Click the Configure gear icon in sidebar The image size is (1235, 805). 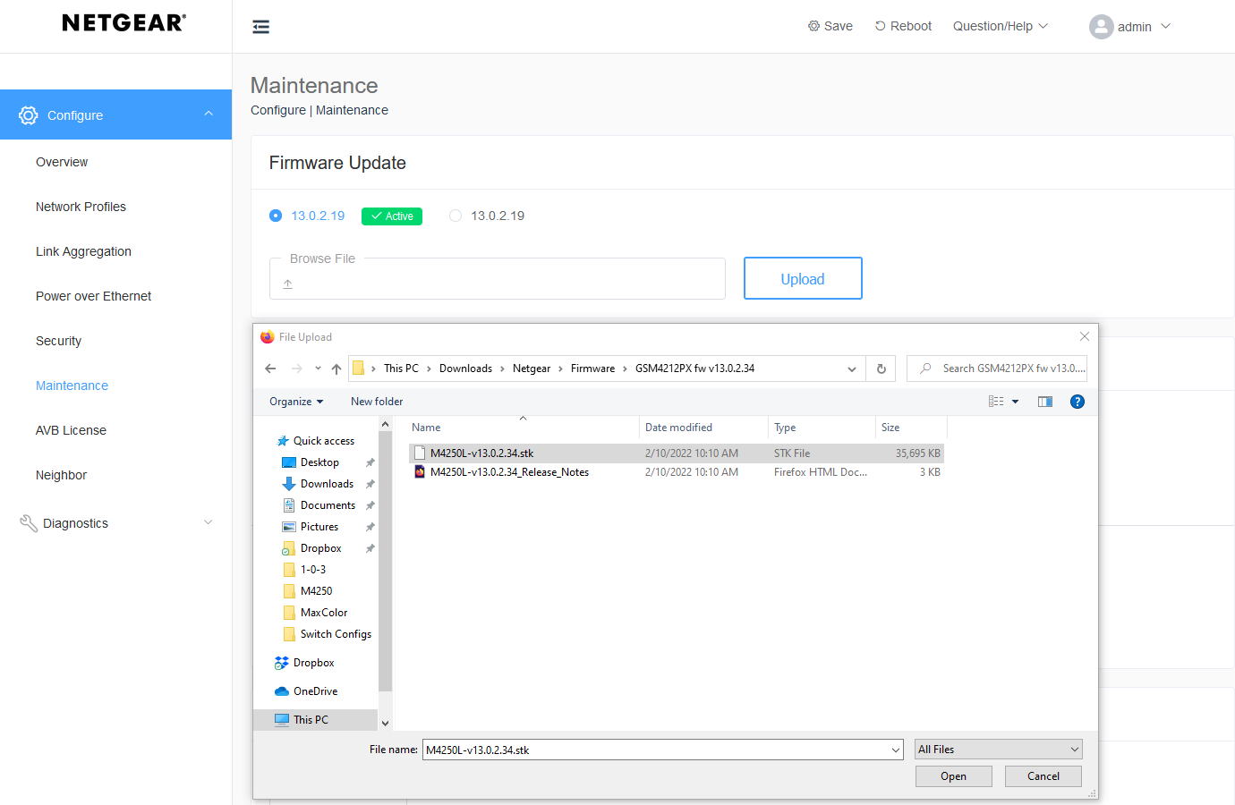pos(29,115)
